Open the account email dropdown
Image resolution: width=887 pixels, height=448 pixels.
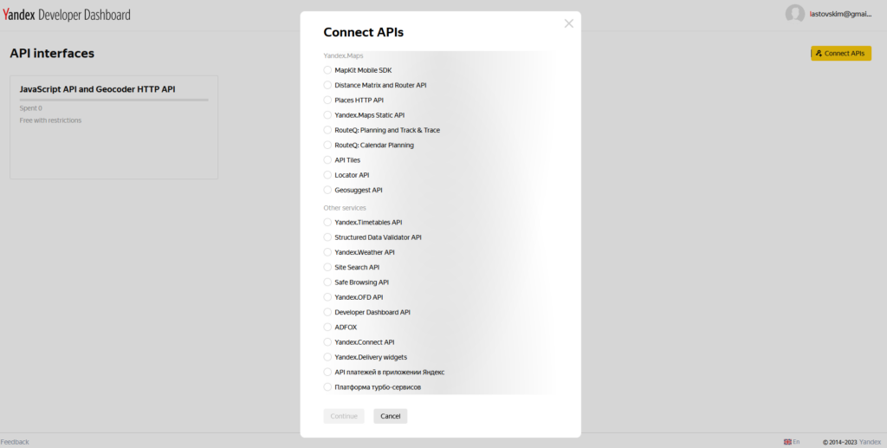point(839,15)
